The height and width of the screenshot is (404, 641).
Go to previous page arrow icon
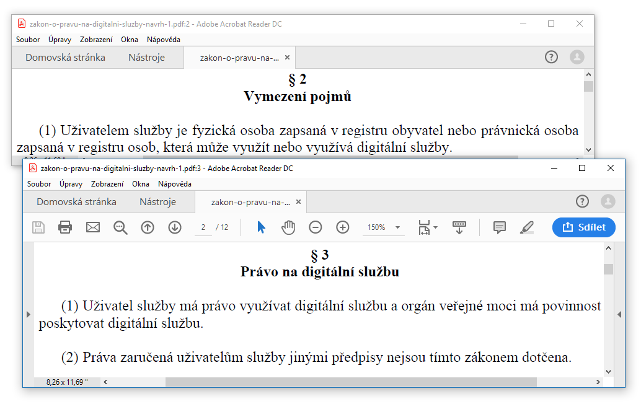click(x=148, y=227)
